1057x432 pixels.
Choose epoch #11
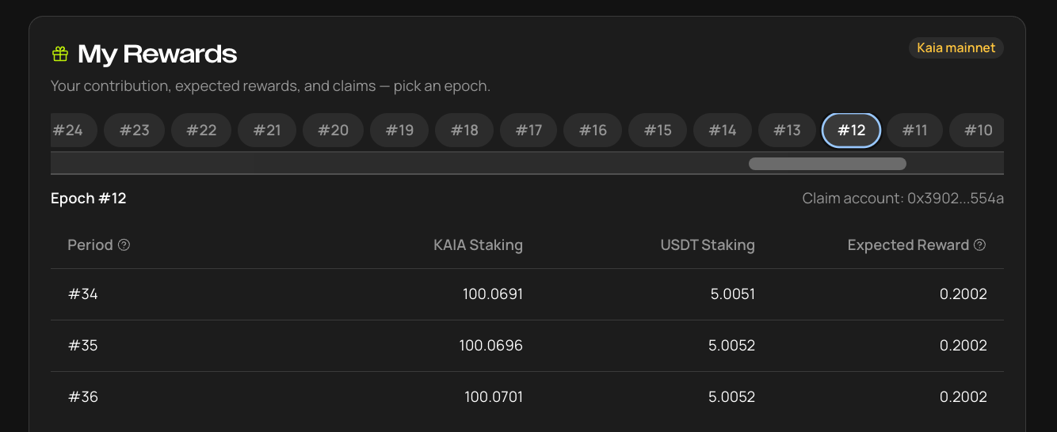[x=915, y=131]
